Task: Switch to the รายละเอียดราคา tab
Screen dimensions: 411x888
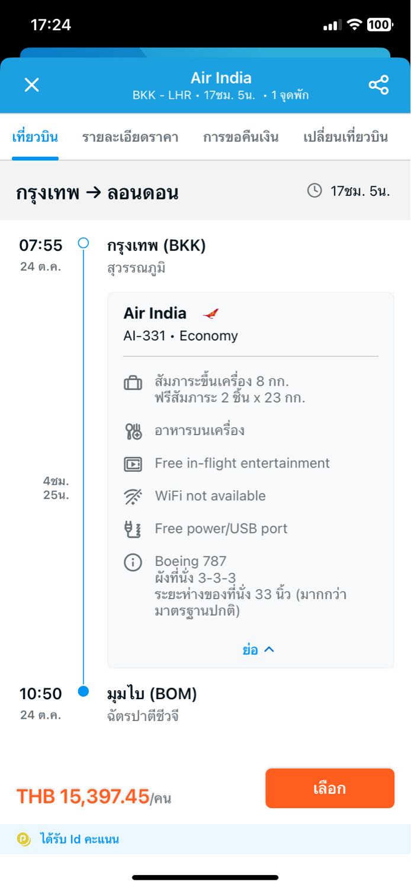Action: click(x=130, y=137)
